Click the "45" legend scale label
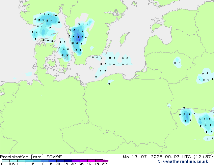The image size is (214, 165). [97, 164]
